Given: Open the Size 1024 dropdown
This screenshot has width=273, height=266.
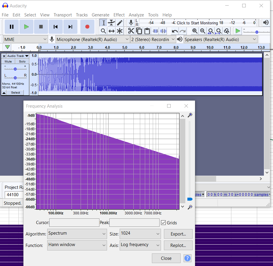Looking at the screenshot, I should point(140,234).
